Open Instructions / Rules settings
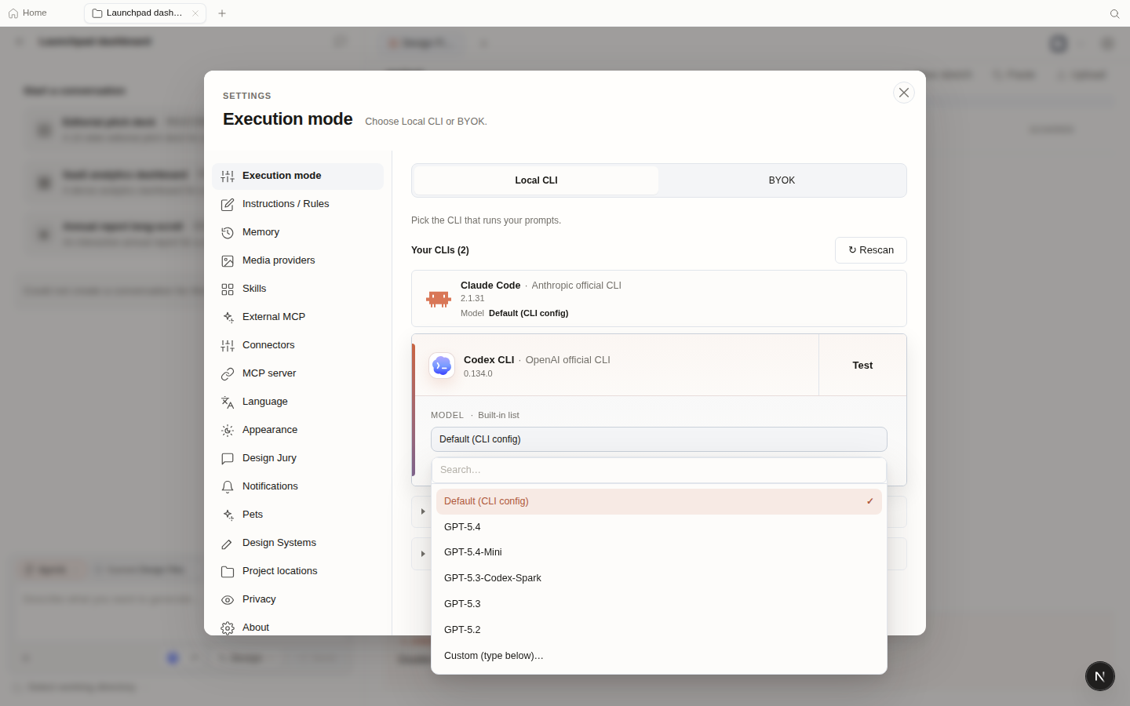This screenshot has width=1130, height=706. tap(297, 204)
